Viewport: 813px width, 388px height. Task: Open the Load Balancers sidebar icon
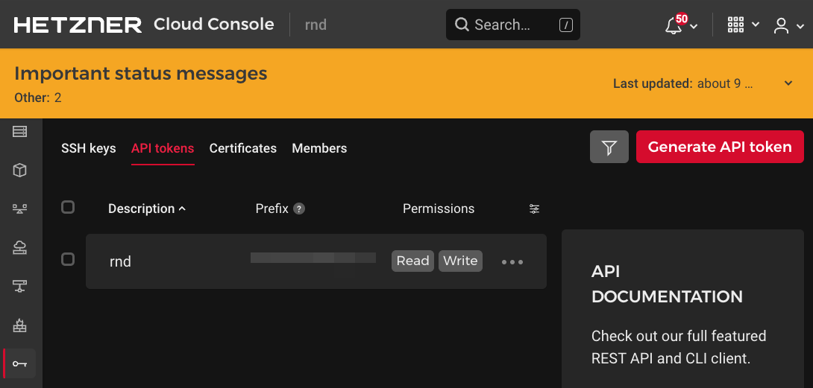pos(19,209)
